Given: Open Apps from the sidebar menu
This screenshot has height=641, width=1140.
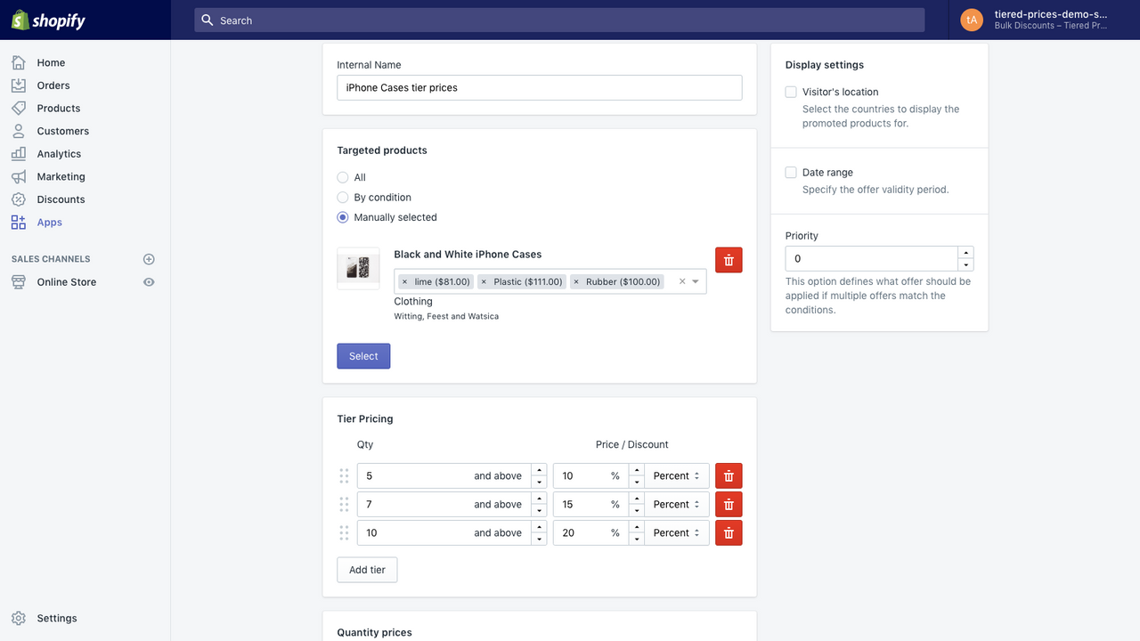Looking at the screenshot, I should click(x=49, y=222).
